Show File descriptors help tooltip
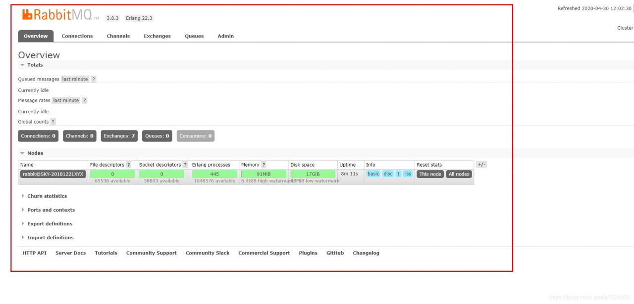This screenshot has height=304, width=634. pyautogui.click(x=129, y=165)
